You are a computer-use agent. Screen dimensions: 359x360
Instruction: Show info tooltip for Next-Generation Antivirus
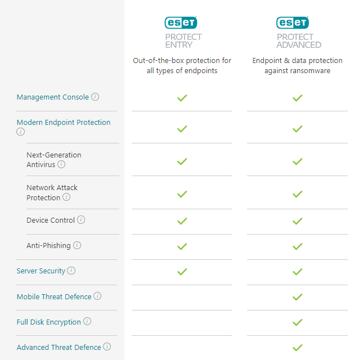pos(61,164)
